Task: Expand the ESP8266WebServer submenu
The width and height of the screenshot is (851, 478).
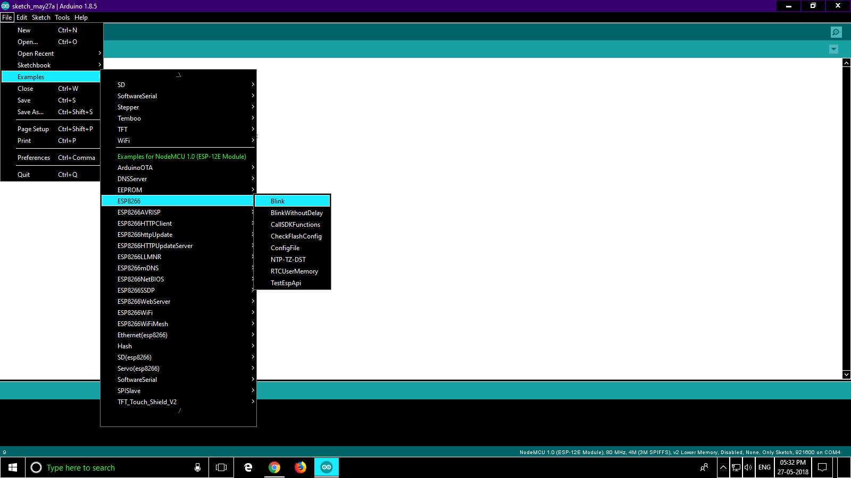Action: click(178, 302)
